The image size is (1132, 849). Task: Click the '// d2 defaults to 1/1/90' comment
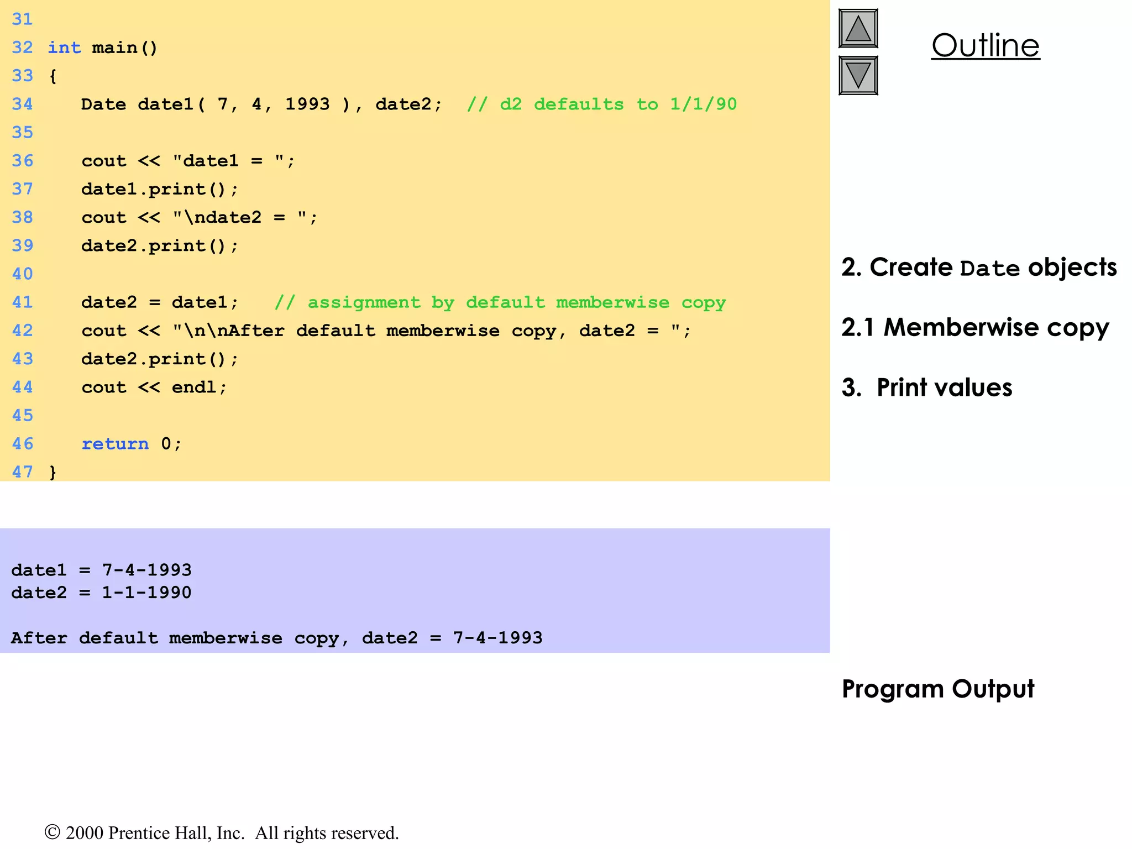[x=602, y=104]
